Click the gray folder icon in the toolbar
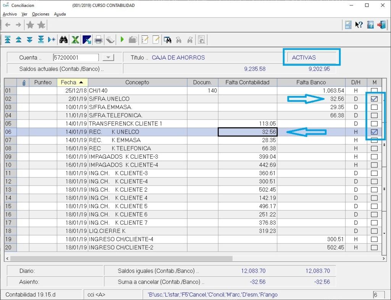 pyautogui.click(x=133, y=40)
